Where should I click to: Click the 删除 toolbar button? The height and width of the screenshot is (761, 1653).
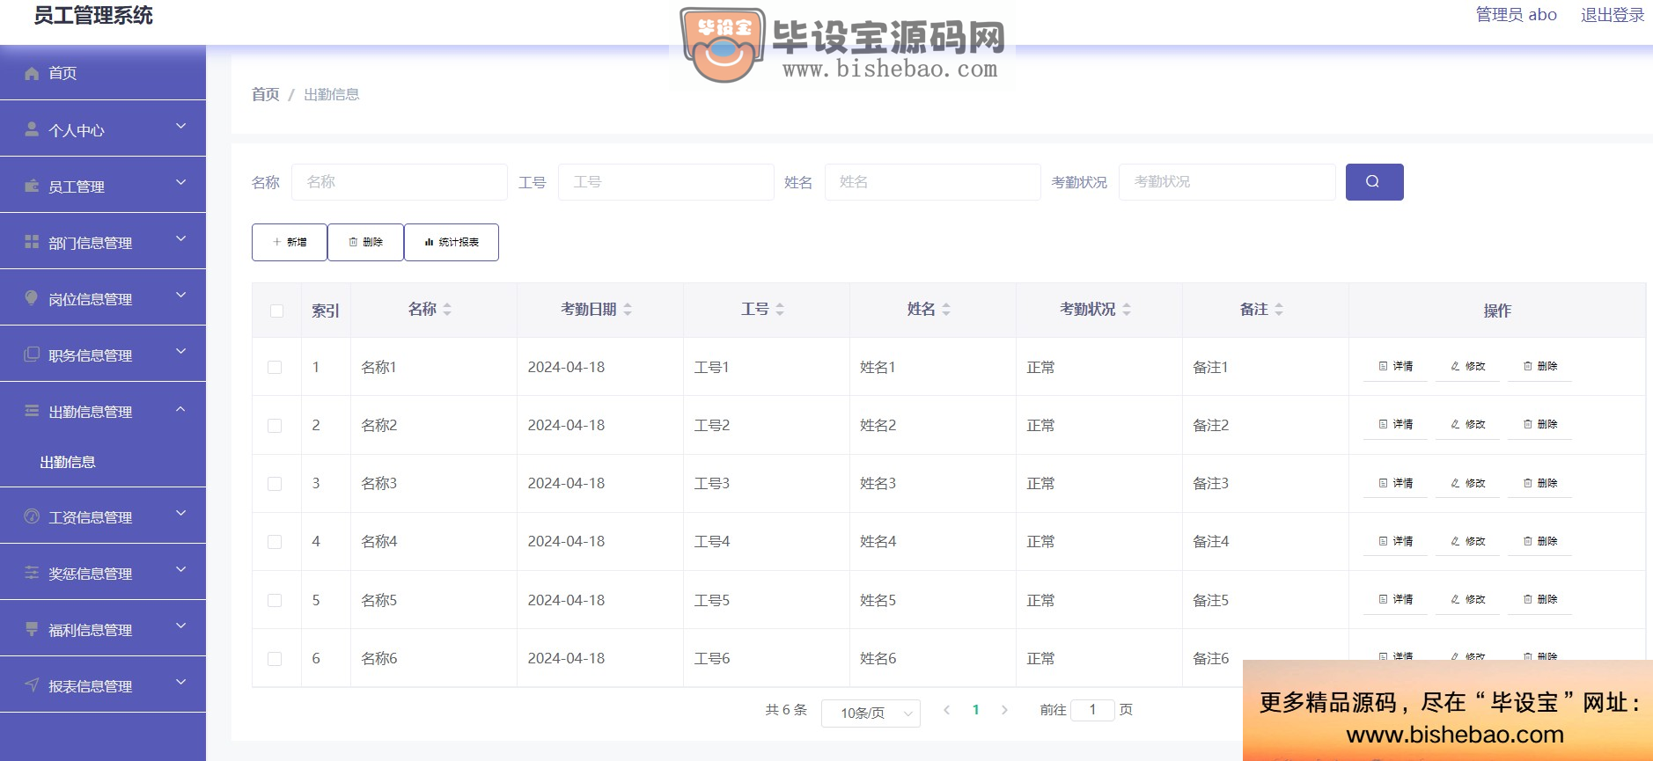365,242
